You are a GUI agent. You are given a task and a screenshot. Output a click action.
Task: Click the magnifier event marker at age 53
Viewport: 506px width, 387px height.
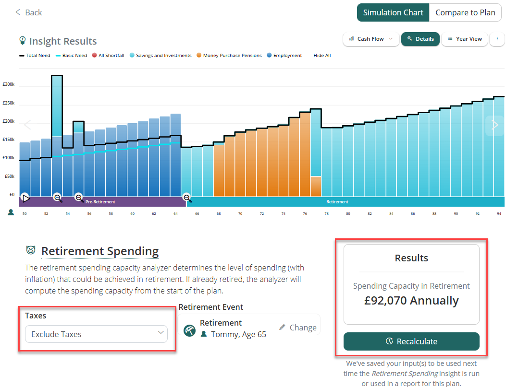coord(58,198)
